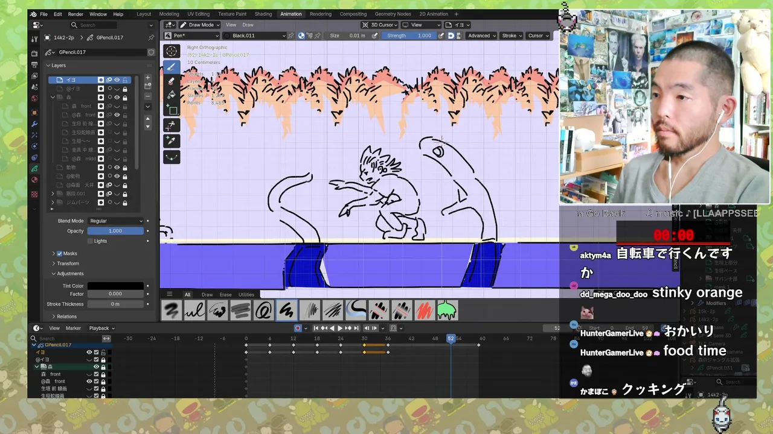Open the Stroke settings popover

[512, 36]
